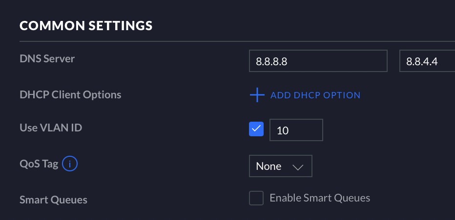Click the Enable Smart Queues label text
This screenshot has width=455, height=220.
[320, 198]
